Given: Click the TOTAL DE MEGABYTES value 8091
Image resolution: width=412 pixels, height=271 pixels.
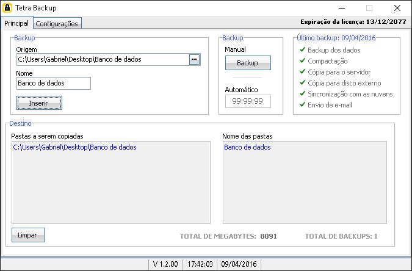Looking at the screenshot, I should click(269, 236).
